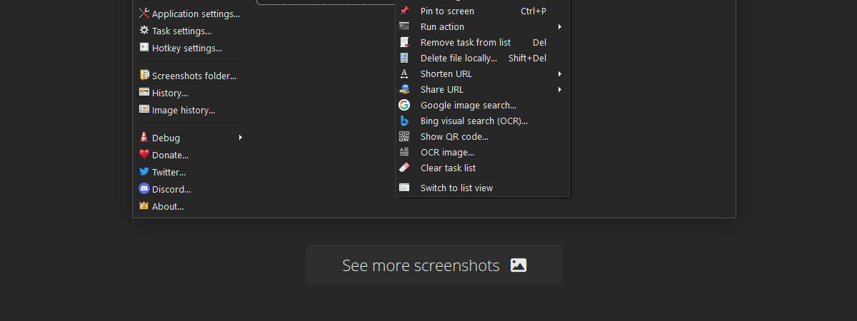Open Hotkey settings...
This screenshot has height=321, width=857.
click(x=186, y=48)
